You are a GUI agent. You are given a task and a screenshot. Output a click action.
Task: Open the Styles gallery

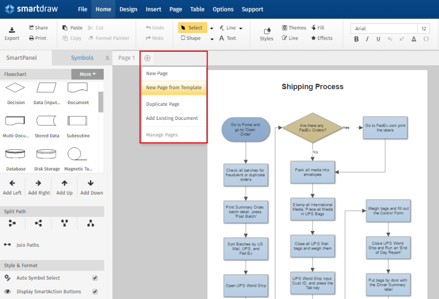266,34
